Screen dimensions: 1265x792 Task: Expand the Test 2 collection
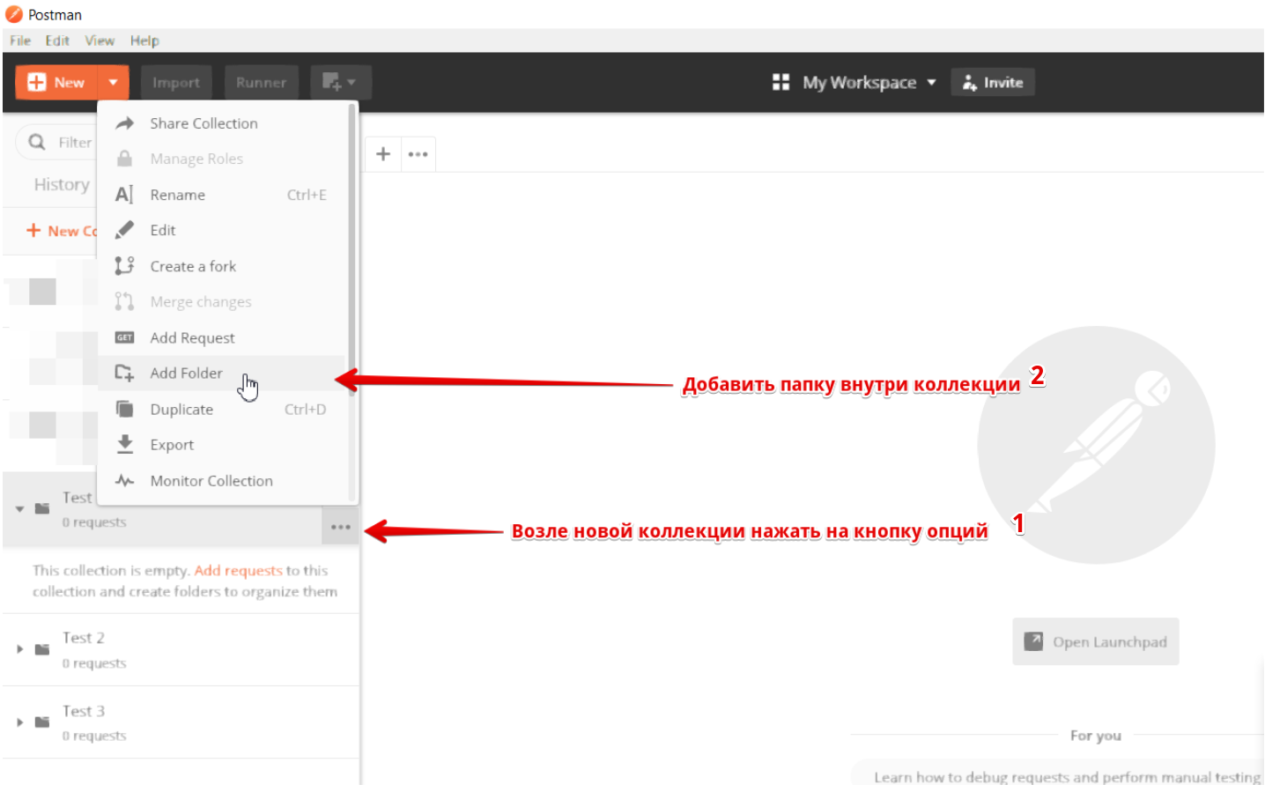19,649
